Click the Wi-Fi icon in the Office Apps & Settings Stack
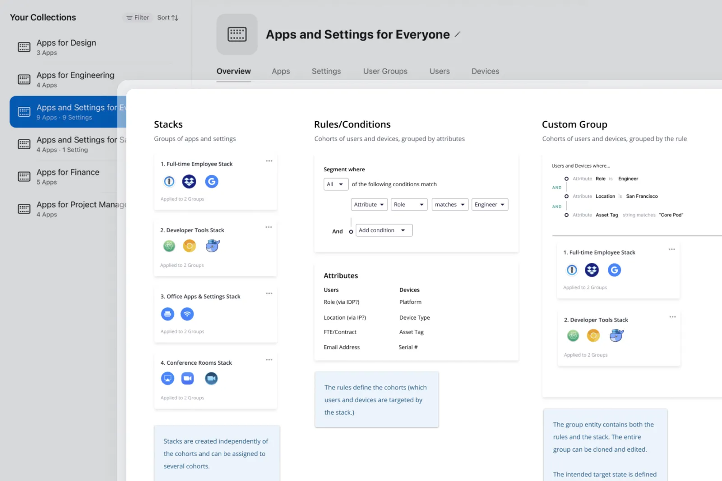Image resolution: width=722 pixels, height=481 pixels. [187, 314]
